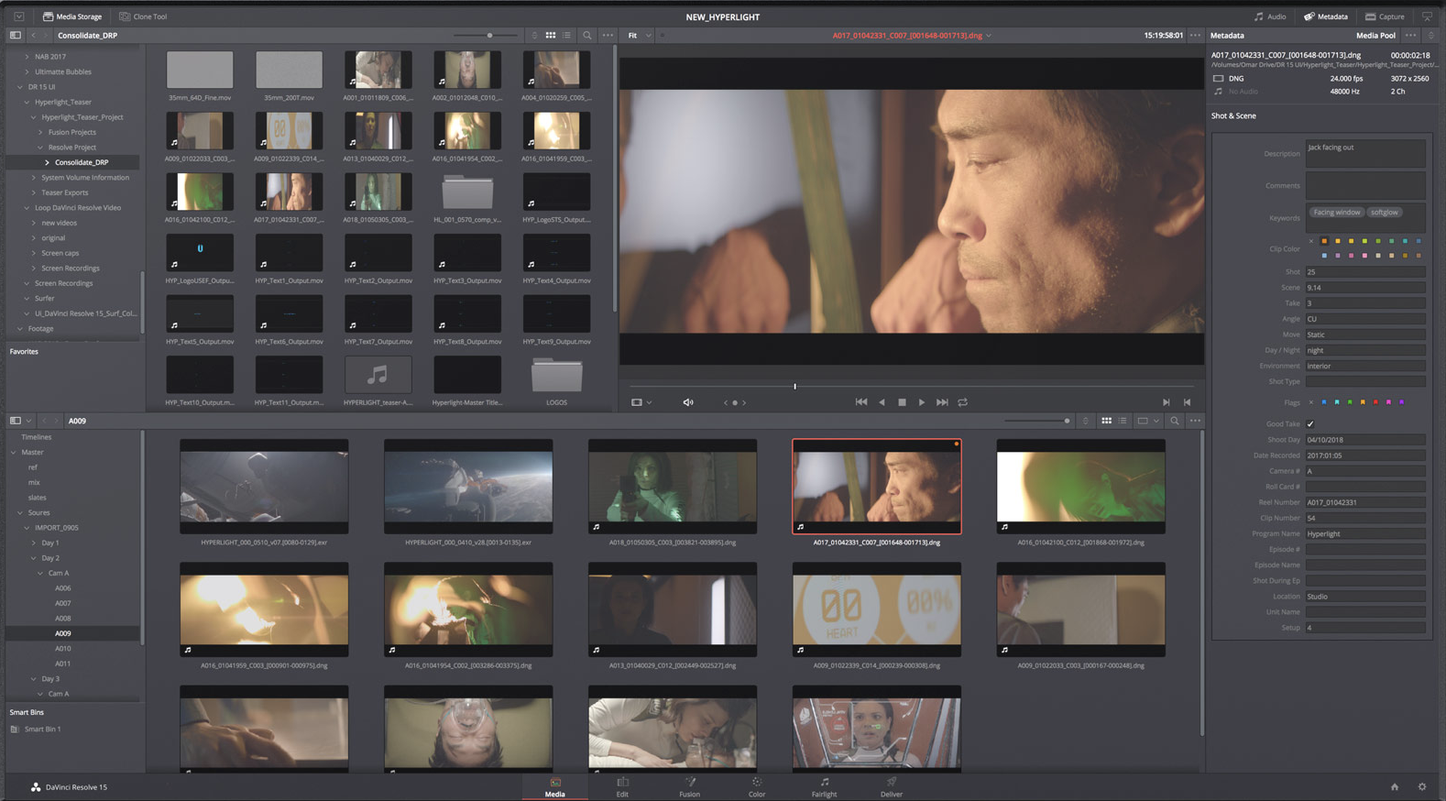Image resolution: width=1446 pixels, height=801 pixels.
Task: Play clip in reverse
Action: [882, 402]
